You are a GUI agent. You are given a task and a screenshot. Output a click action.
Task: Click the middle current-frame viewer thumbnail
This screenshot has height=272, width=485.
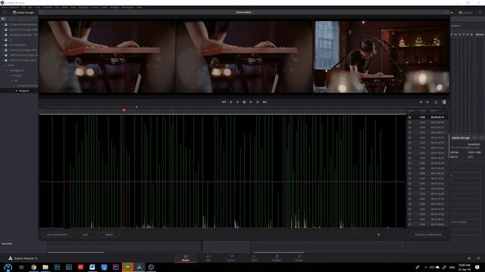244,57
